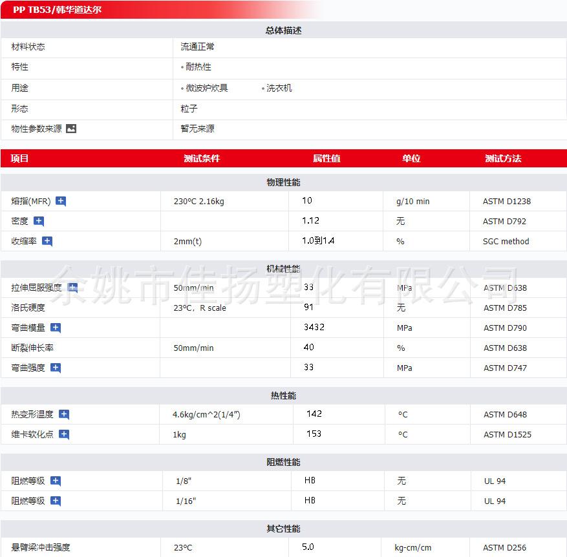Select the condition 23°C, R scale
Image resolution: width=567 pixels, height=557 pixels.
coord(200,308)
